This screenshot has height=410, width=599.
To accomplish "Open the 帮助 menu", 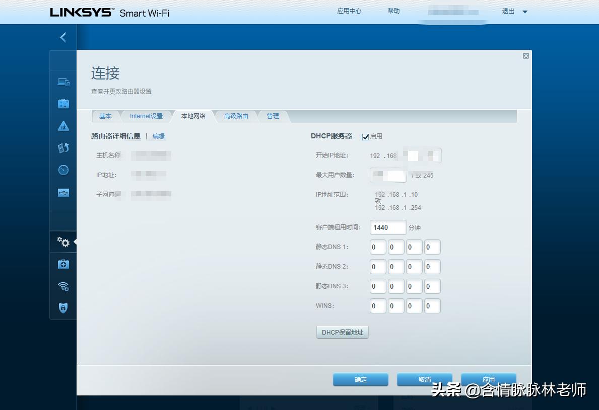I will pyautogui.click(x=393, y=11).
